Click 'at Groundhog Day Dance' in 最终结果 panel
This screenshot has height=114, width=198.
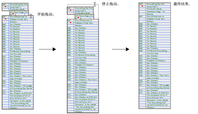(158, 88)
